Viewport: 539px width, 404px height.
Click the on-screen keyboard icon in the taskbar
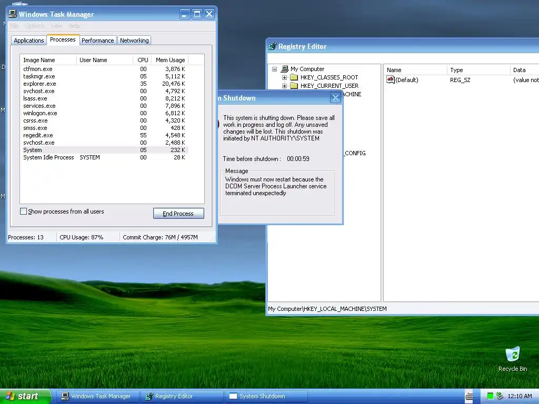[469, 397]
